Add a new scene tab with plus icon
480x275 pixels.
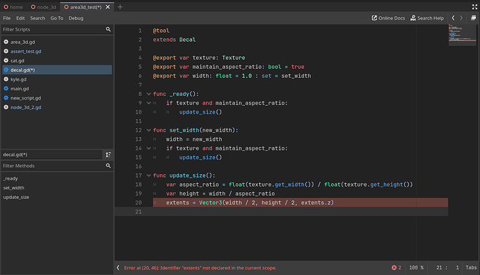pos(120,7)
